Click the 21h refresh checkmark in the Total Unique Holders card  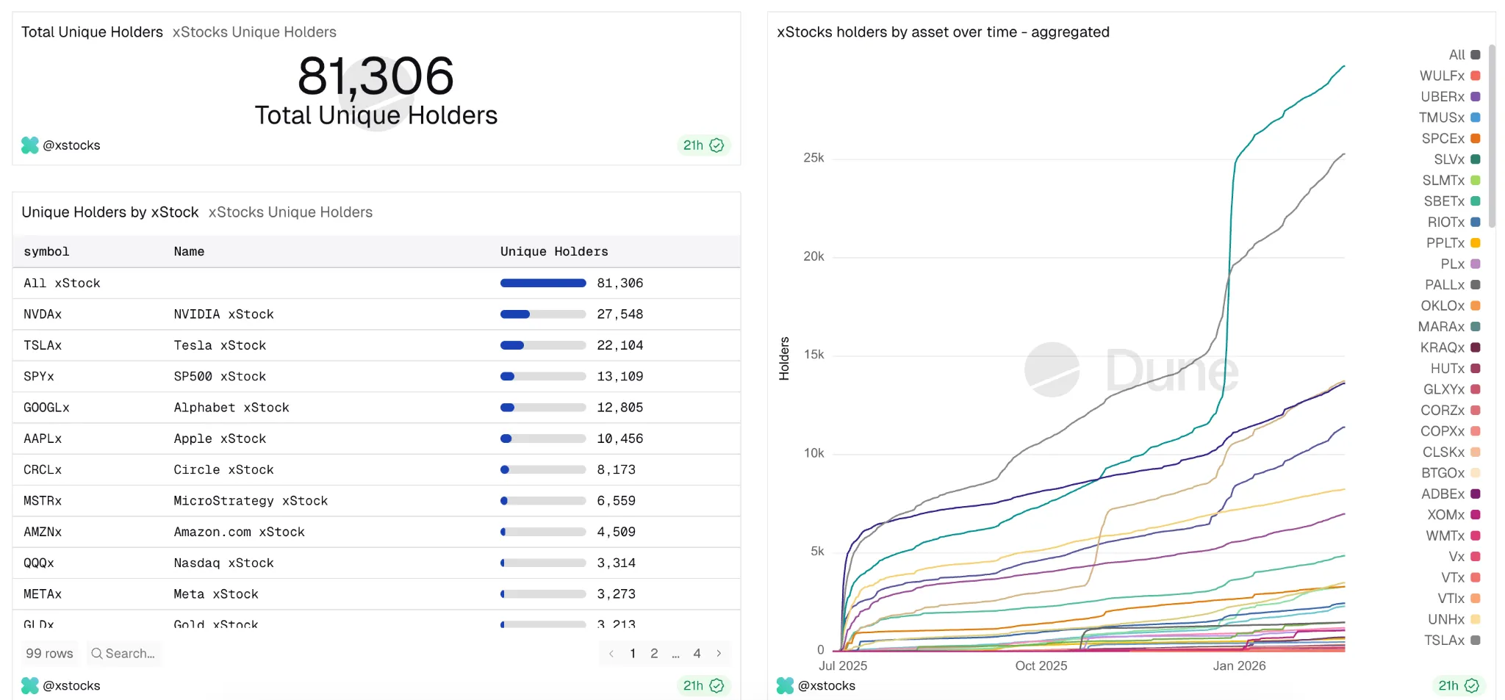[716, 145]
